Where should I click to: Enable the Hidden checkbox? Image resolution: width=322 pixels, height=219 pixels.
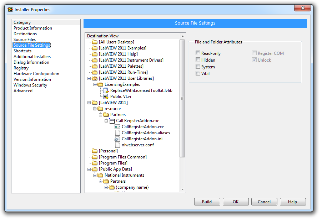(198, 60)
